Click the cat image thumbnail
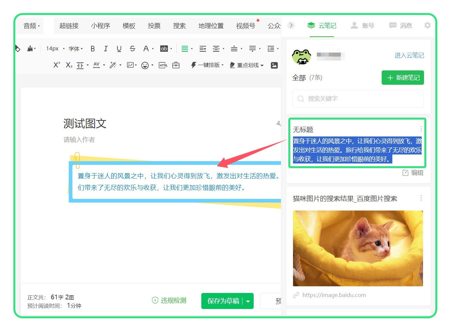 pyautogui.click(x=358, y=248)
